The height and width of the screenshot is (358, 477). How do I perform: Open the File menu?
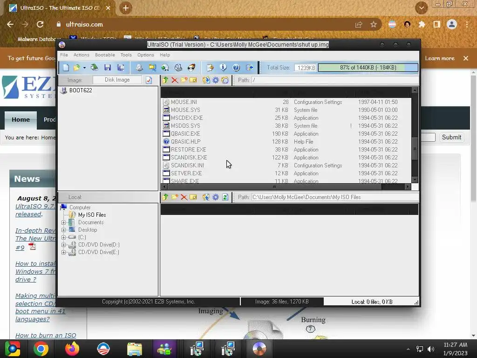(64, 55)
